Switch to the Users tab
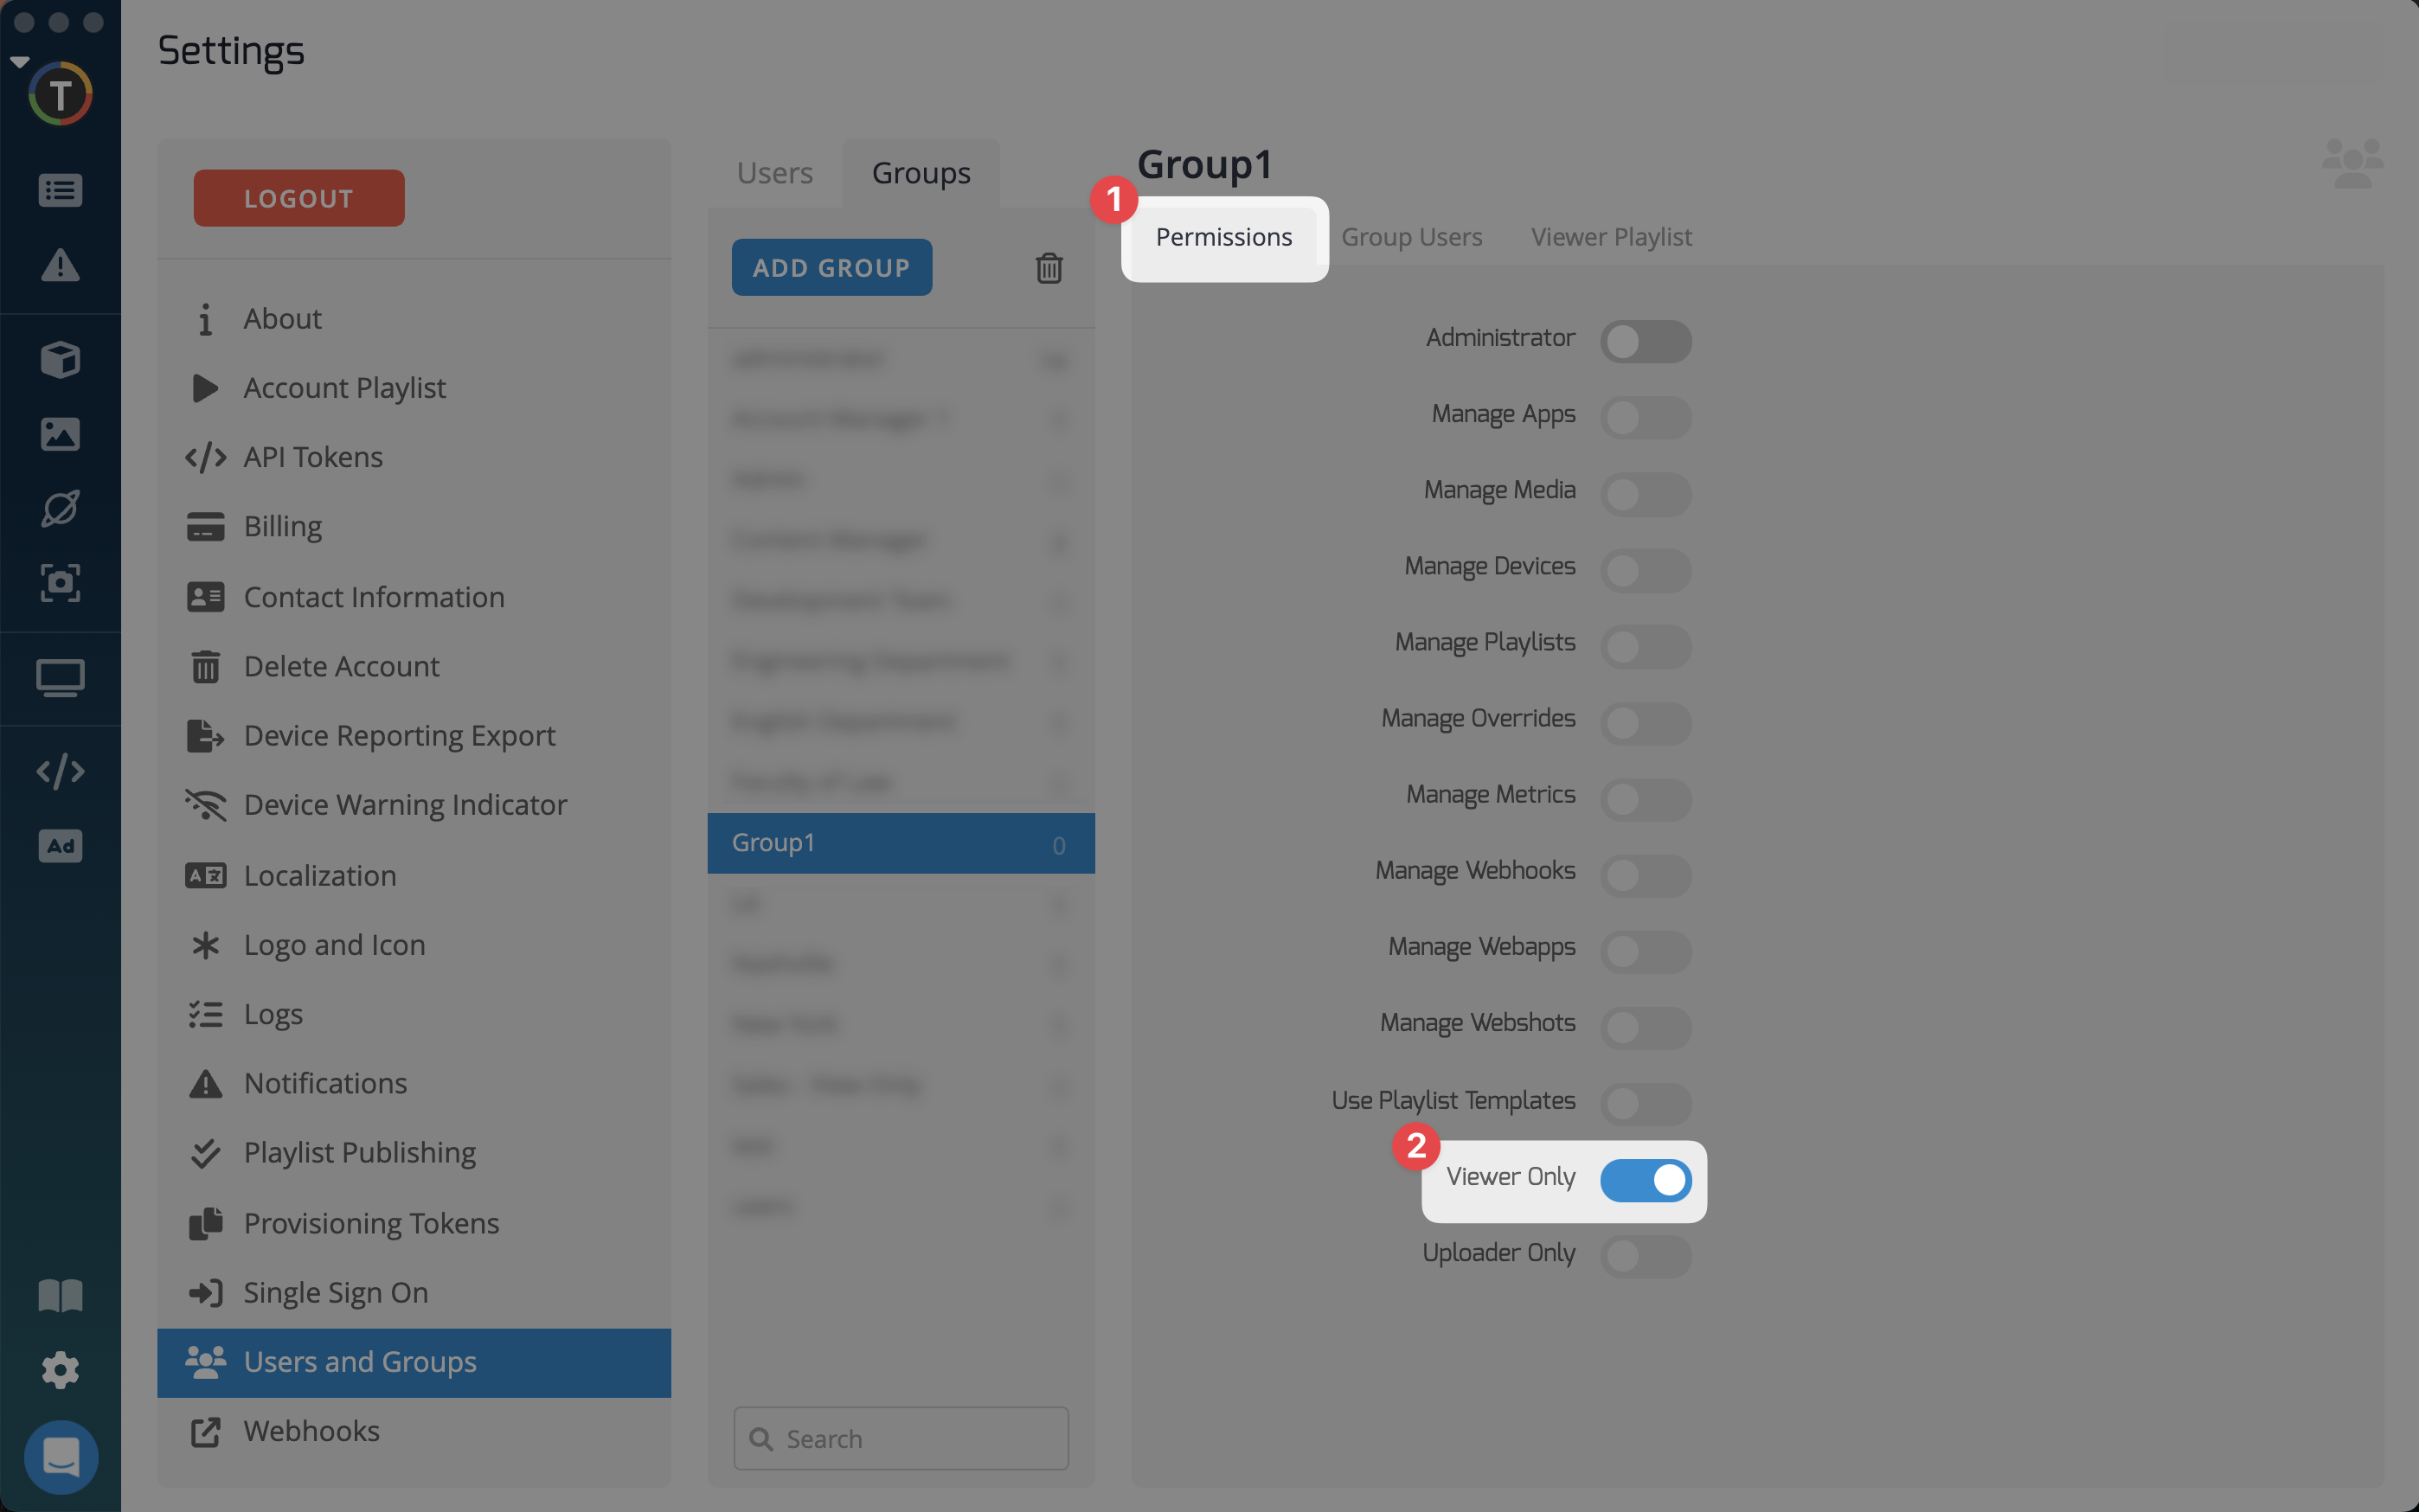Screen dimensions: 2419x1512 click(x=774, y=173)
